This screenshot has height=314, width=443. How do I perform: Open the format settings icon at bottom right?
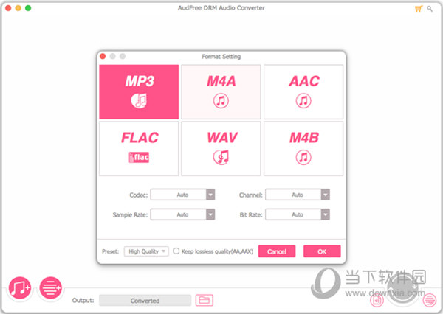(377, 300)
